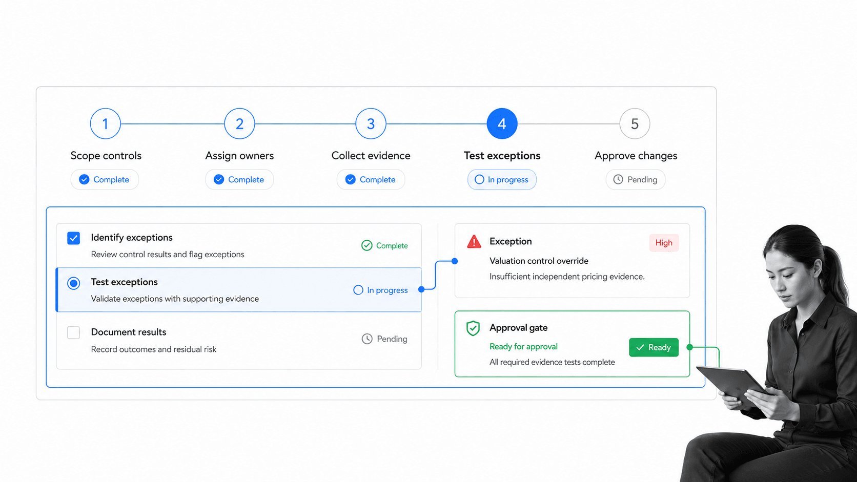Click Complete badge under Scope controls
857x482 pixels.
click(x=105, y=179)
